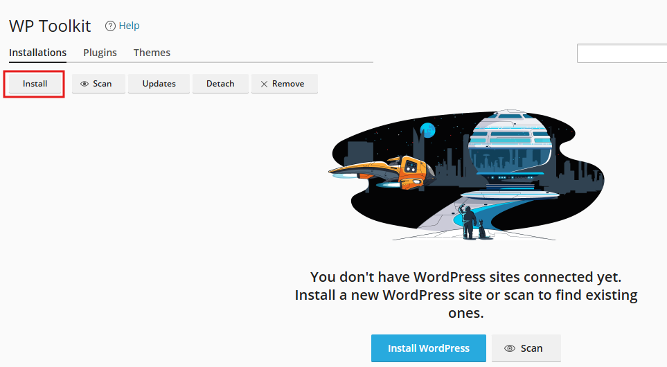This screenshot has height=367, width=667.
Task: Switch to the Installations tab
Action: coord(37,53)
